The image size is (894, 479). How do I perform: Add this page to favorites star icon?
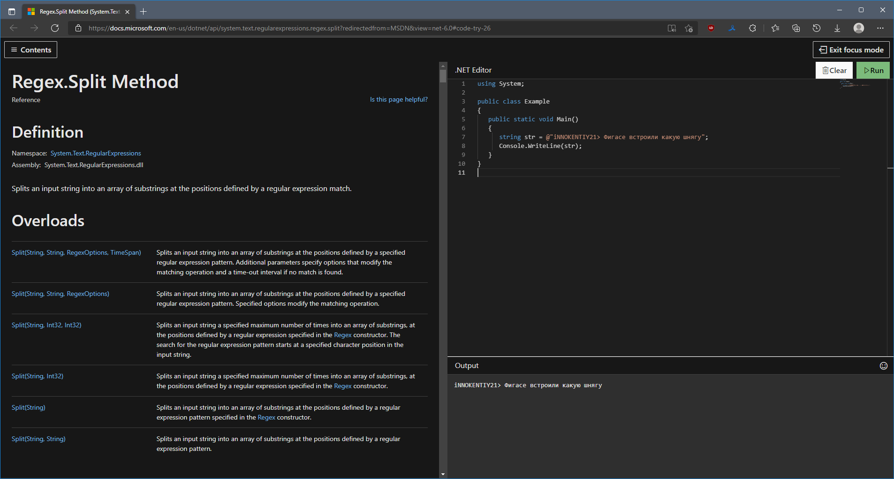(689, 28)
